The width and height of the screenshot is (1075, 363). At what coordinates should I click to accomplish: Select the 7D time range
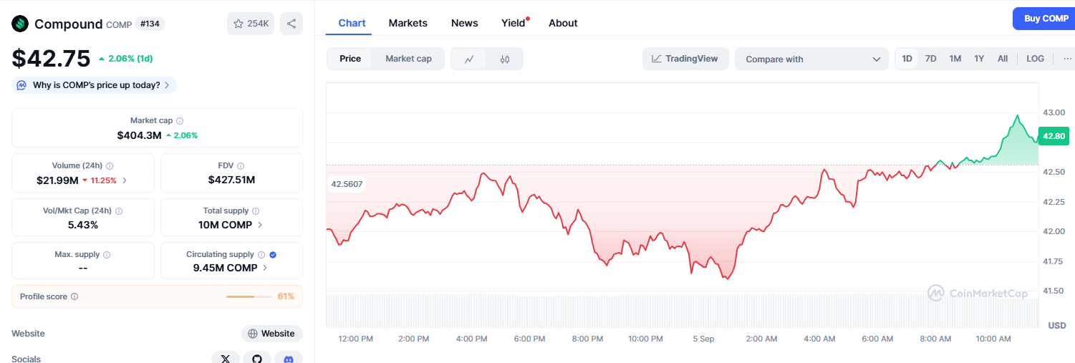[931, 59]
